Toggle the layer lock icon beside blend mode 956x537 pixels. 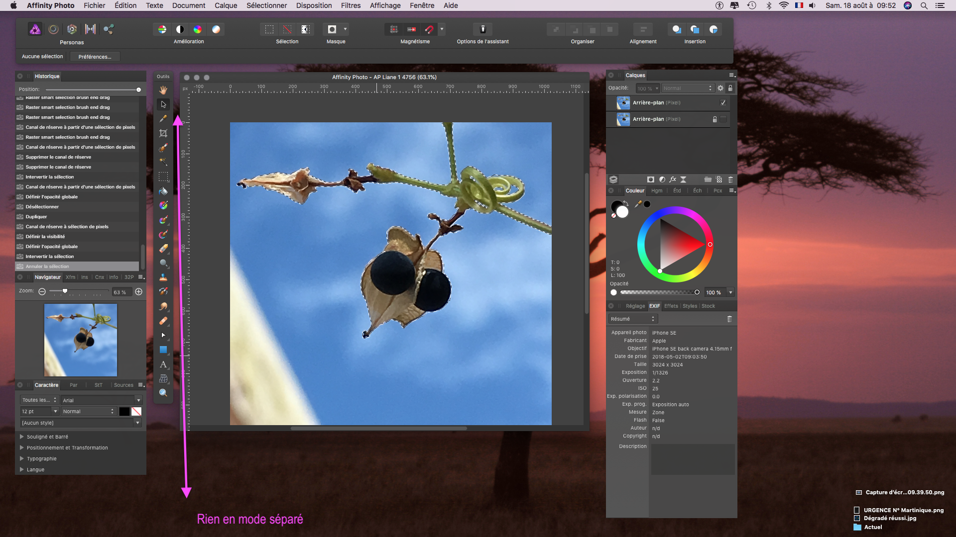(x=730, y=88)
